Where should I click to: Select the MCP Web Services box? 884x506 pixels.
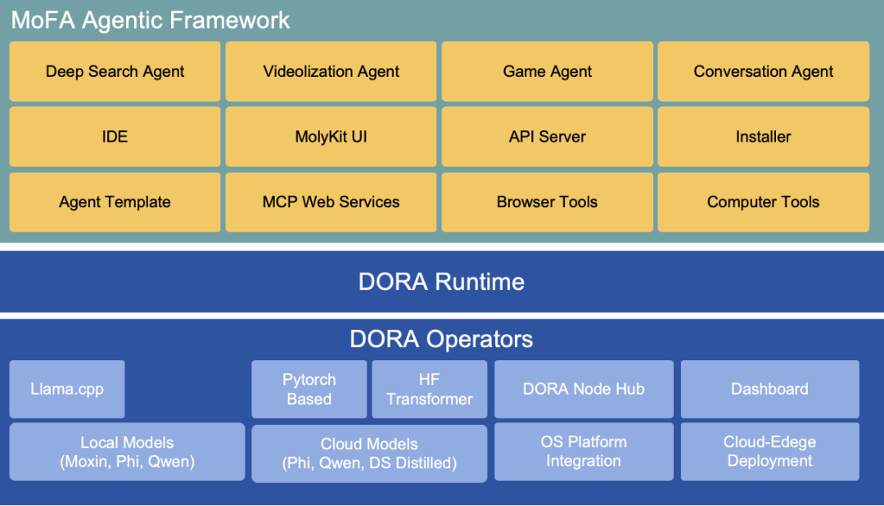pos(331,202)
